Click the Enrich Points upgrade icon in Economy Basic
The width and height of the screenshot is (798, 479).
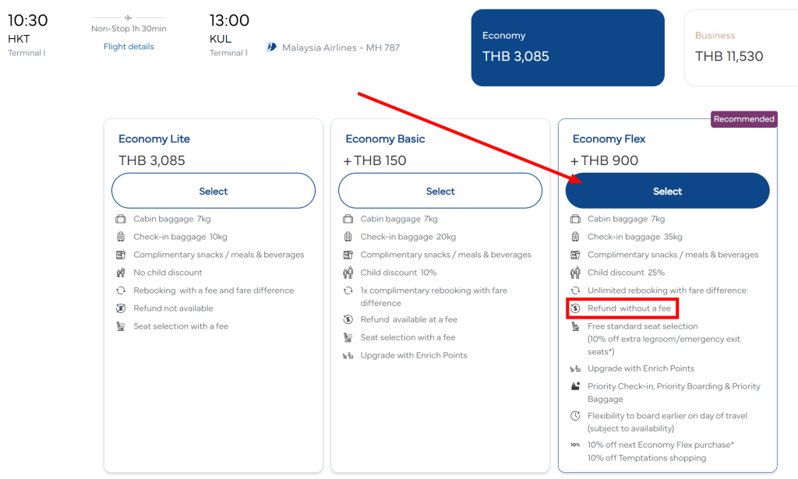[x=348, y=355]
